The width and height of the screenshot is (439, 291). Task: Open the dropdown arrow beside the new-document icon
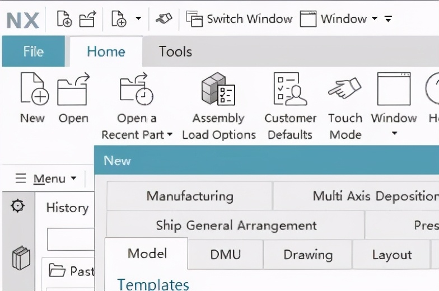(x=138, y=18)
